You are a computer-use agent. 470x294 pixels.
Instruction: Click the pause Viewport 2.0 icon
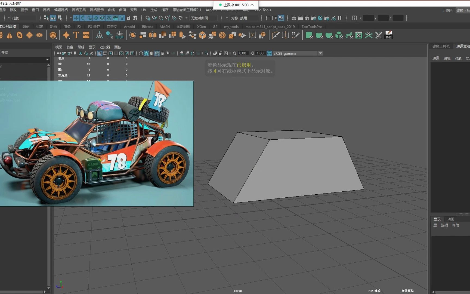[x=340, y=18]
